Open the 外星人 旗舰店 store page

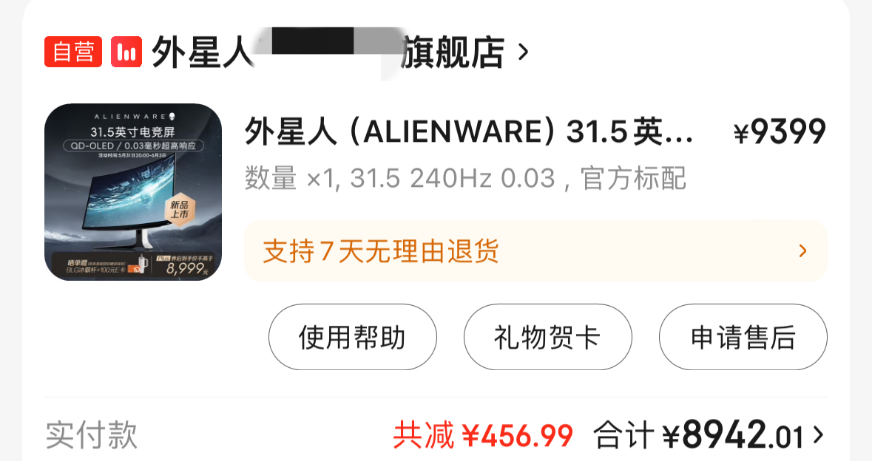328,52
